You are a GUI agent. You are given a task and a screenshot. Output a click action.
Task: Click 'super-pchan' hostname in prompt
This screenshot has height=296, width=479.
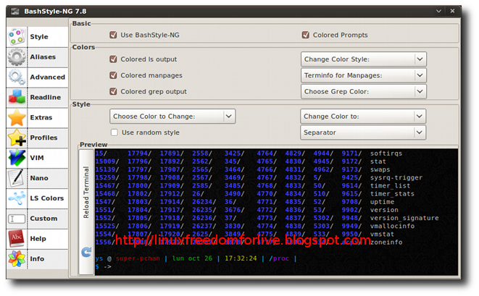[x=138, y=258]
